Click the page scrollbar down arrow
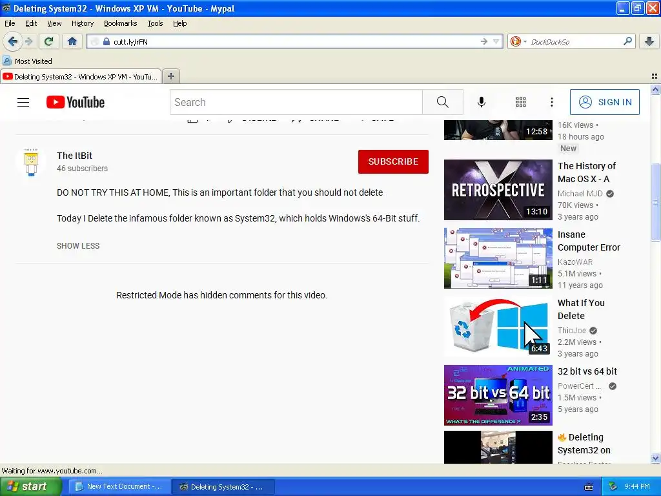 [655, 459]
